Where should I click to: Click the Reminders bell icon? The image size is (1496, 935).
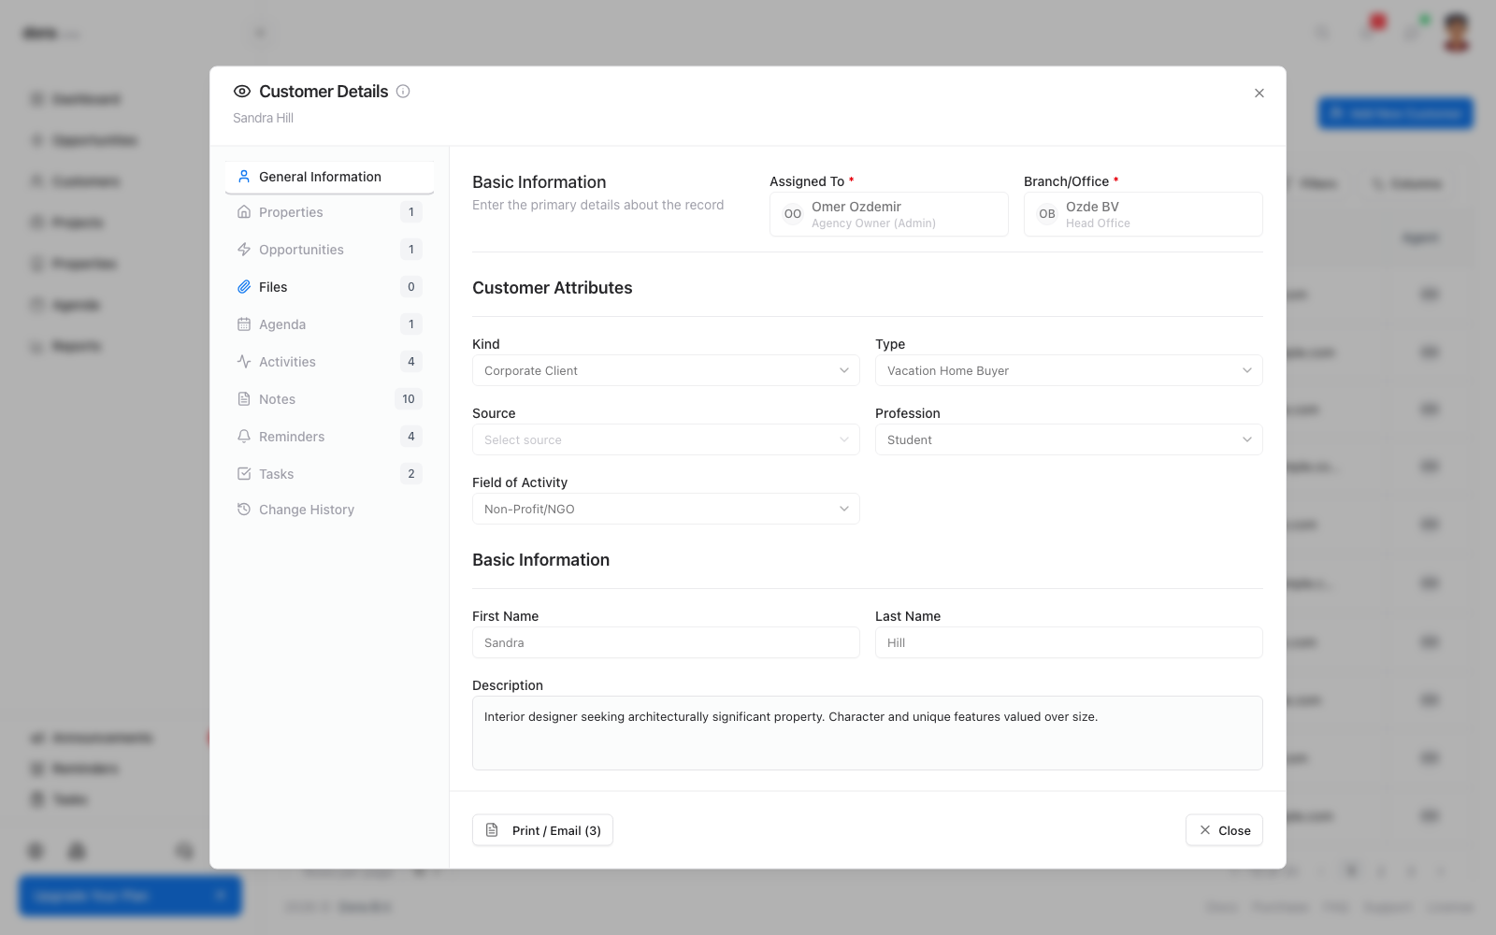(244, 437)
